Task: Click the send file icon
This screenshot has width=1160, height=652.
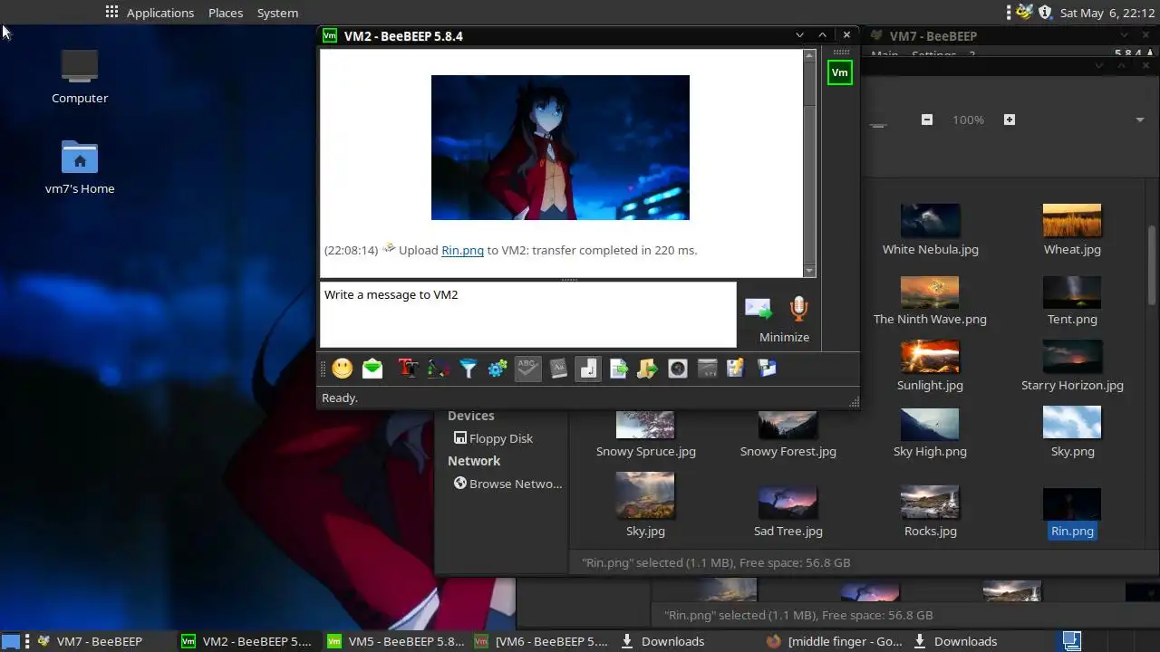Action: coord(618,369)
